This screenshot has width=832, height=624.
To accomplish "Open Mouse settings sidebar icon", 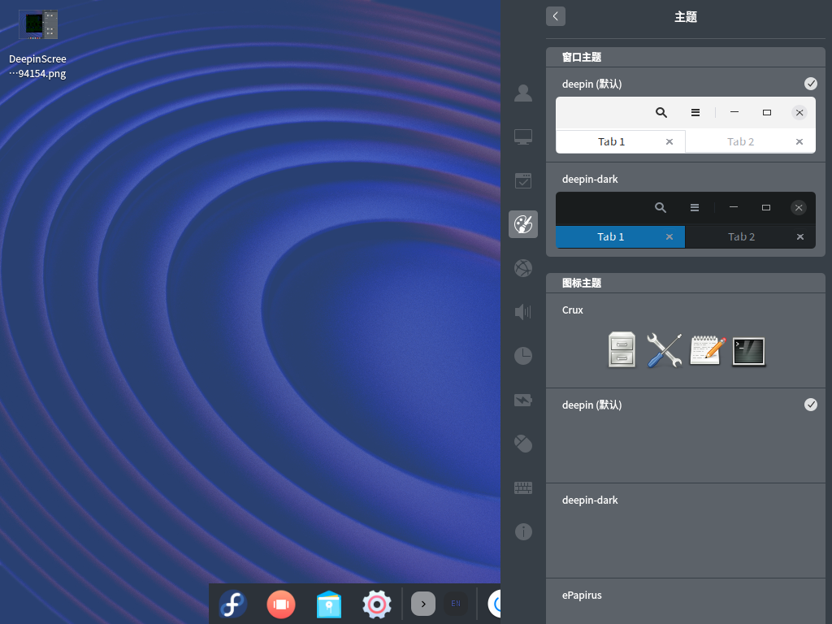I will (523, 444).
